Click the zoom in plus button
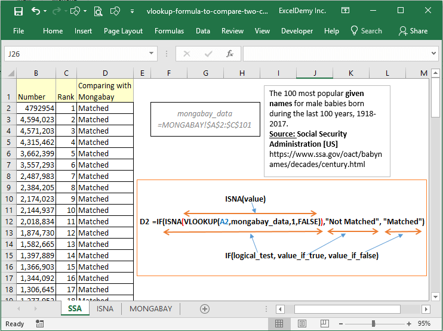The width and height of the screenshot is (443, 331). (x=408, y=324)
